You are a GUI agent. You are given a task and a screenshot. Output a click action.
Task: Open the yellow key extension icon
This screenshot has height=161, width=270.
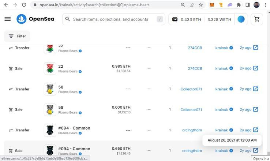[221, 5]
